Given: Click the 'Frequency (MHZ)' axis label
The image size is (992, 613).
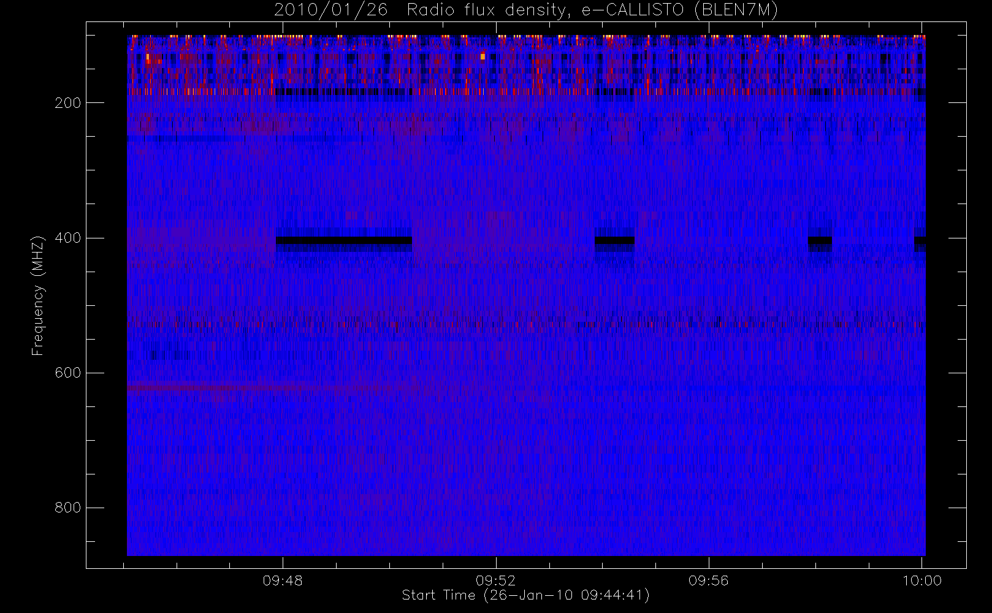Looking at the screenshot, I should pos(38,296).
